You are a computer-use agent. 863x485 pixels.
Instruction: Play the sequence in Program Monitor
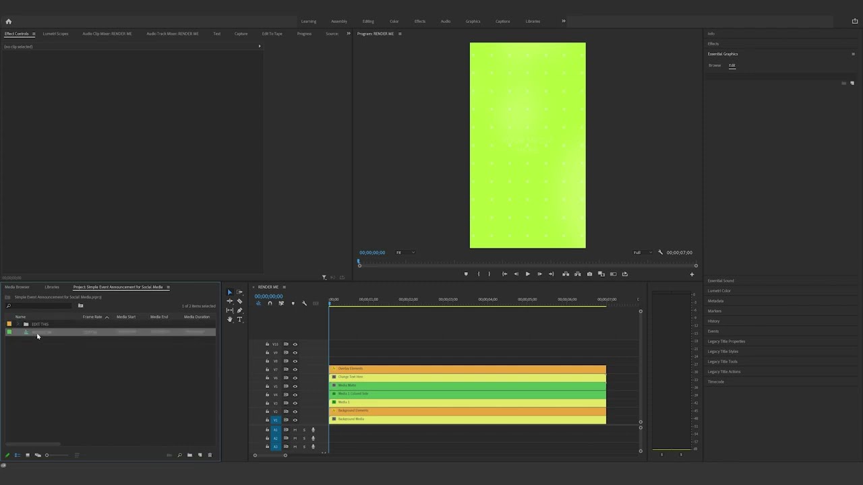[x=527, y=274]
